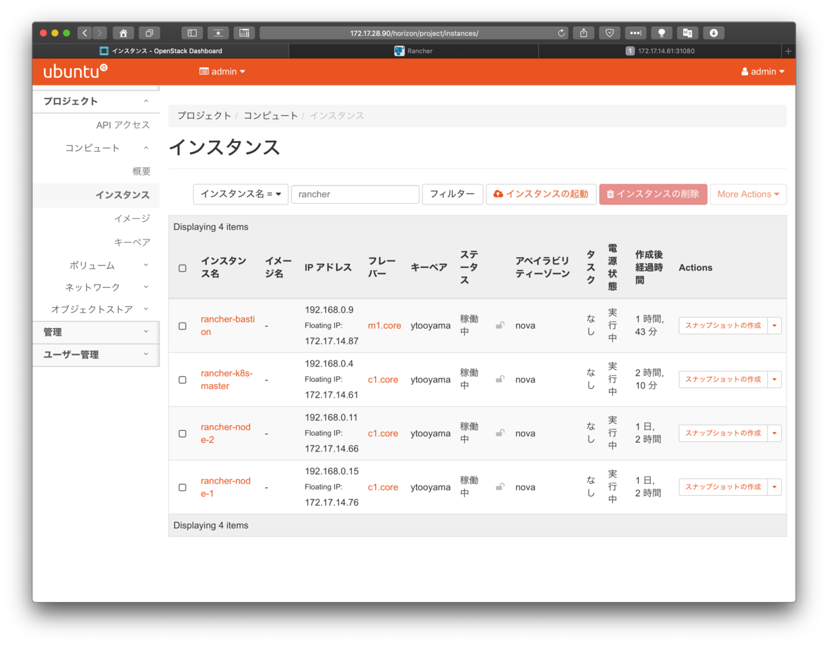
Task: Select the OpenStack Dashboard browser tab
Action: point(161,51)
